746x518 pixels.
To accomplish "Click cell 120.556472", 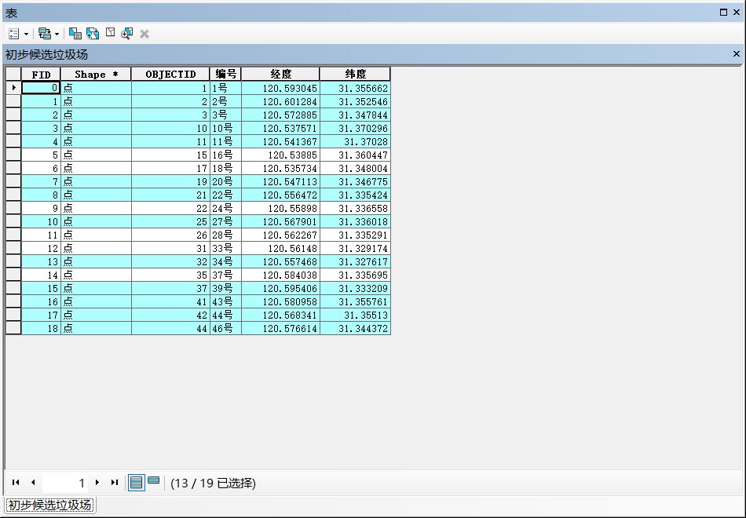I will (x=280, y=195).
